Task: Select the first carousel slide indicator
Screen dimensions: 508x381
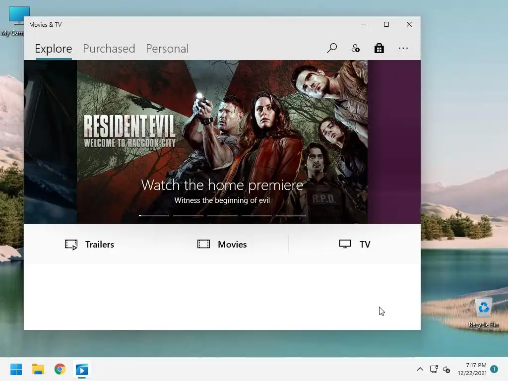Action: tap(154, 215)
